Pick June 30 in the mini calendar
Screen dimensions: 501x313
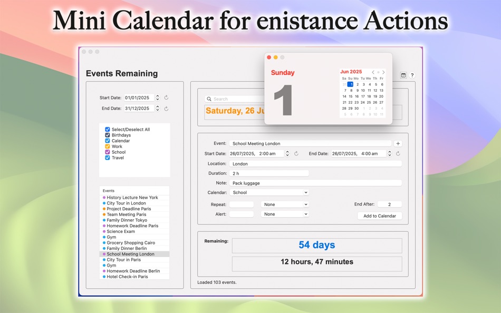(x=357, y=109)
